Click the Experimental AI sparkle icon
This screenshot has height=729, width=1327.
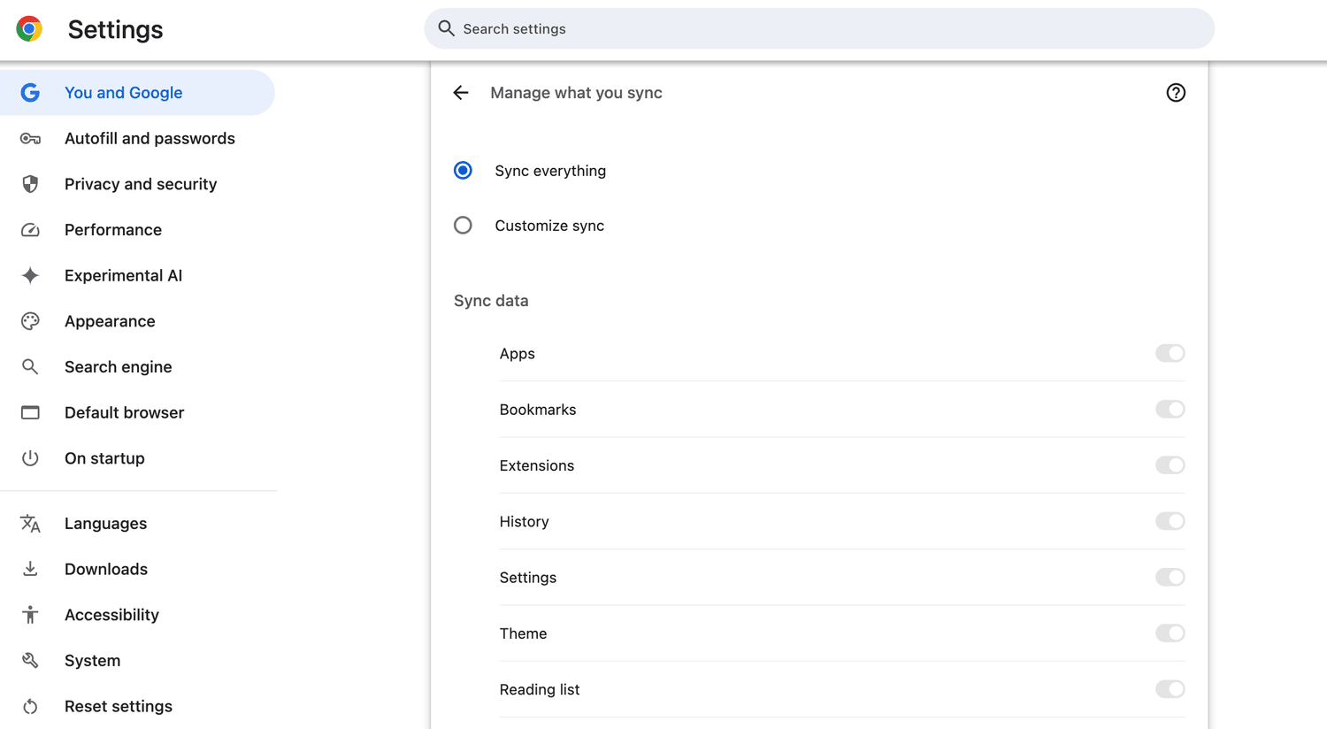[x=30, y=275]
